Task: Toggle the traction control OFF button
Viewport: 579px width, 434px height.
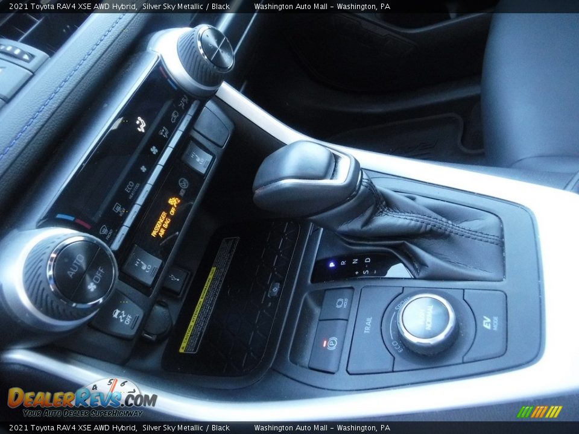Action: click(121, 316)
